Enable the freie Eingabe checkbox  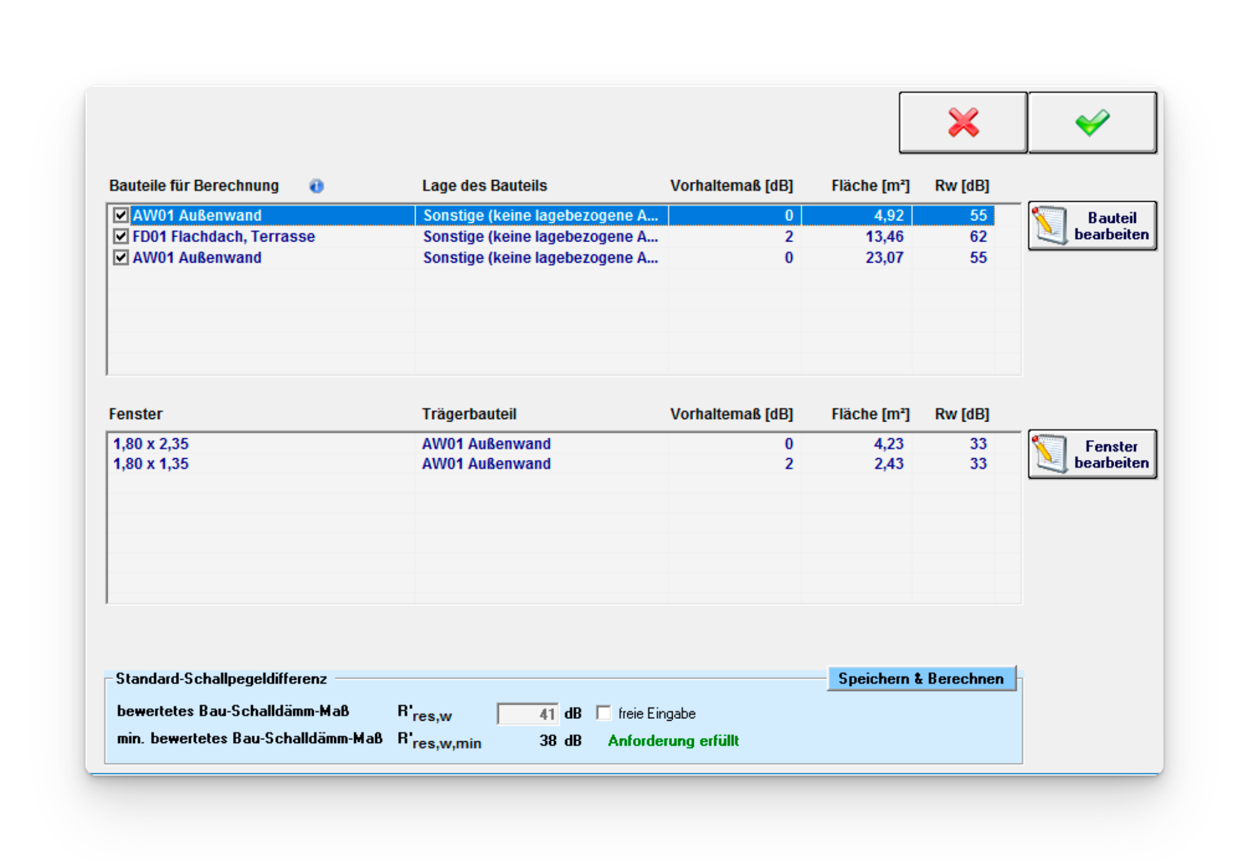[603, 713]
